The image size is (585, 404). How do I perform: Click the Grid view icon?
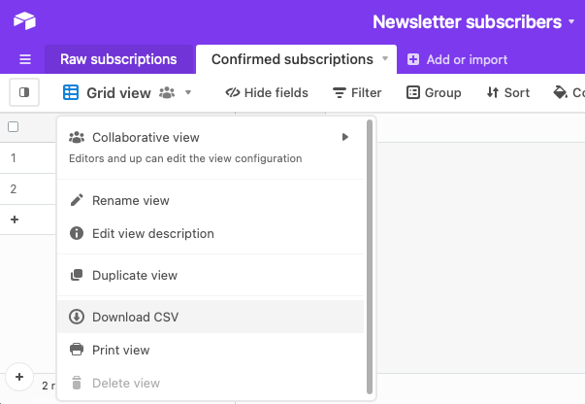[x=71, y=93]
